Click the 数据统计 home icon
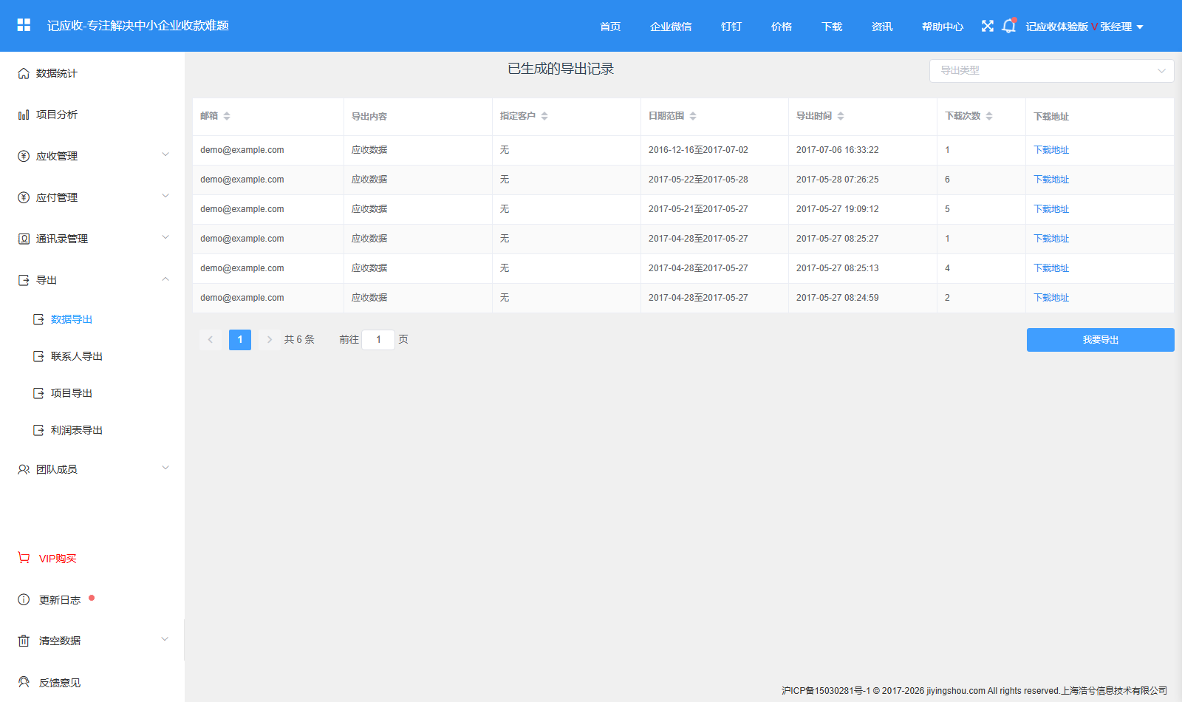 24,73
